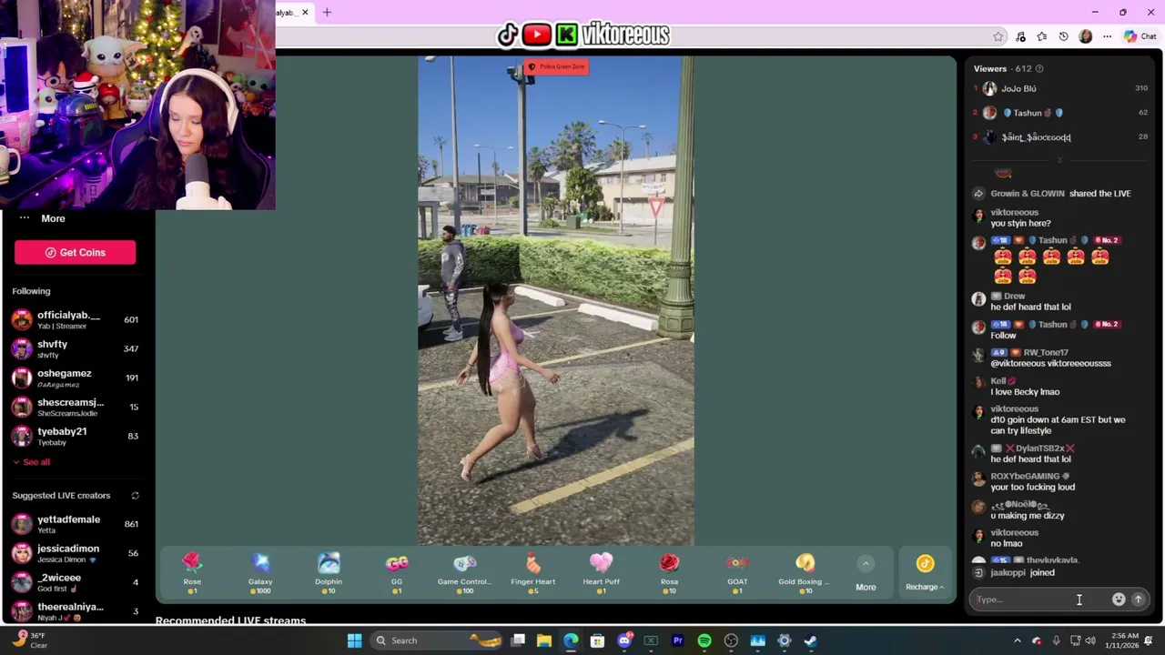The image size is (1165, 655).
Task: Open shvfty live stream
Action: coord(75,348)
